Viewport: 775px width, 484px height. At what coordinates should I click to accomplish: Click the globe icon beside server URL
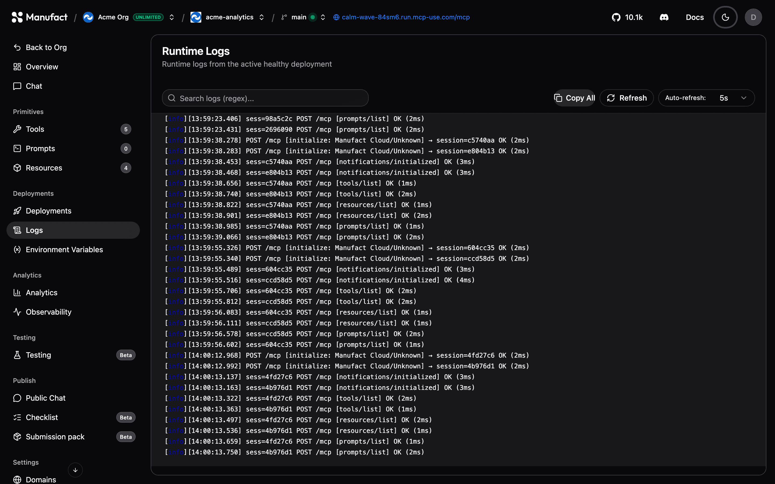click(x=336, y=17)
